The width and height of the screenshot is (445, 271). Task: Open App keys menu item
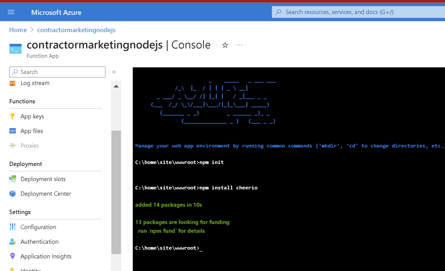(x=32, y=116)
